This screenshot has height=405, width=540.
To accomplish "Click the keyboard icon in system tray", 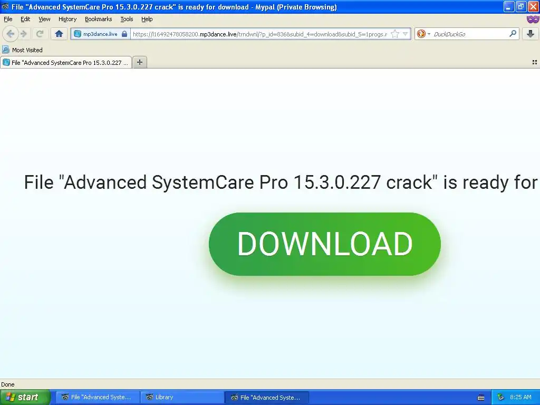I will point(481,398).
